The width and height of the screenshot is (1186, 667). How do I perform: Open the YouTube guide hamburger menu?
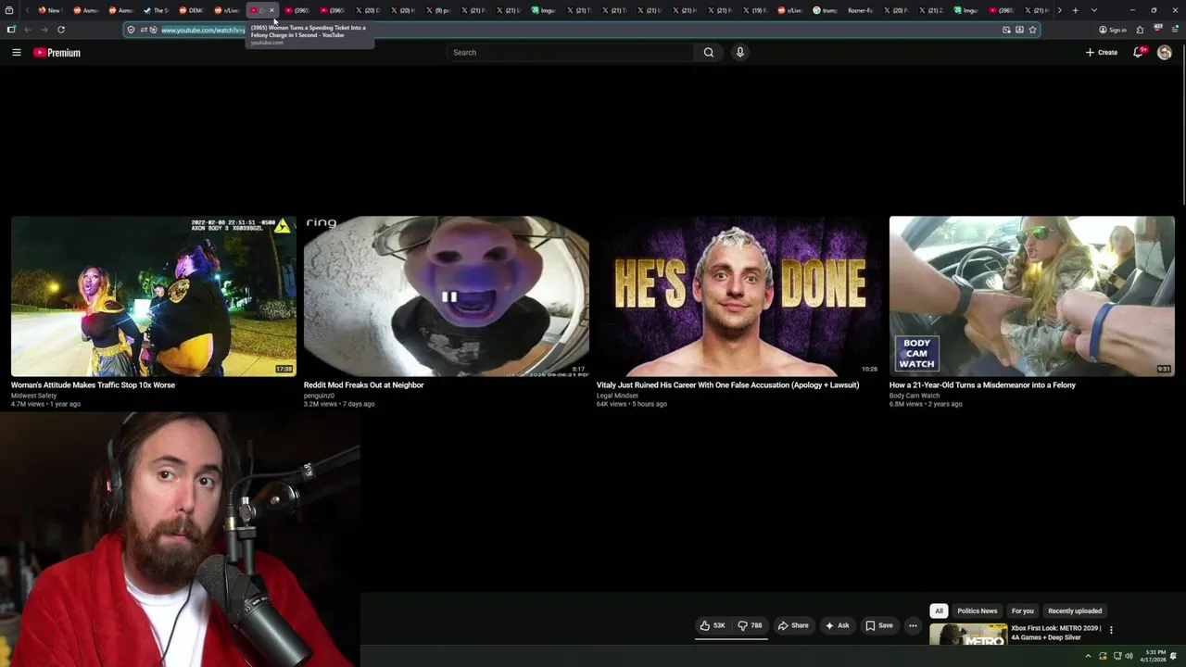point(16,53)
